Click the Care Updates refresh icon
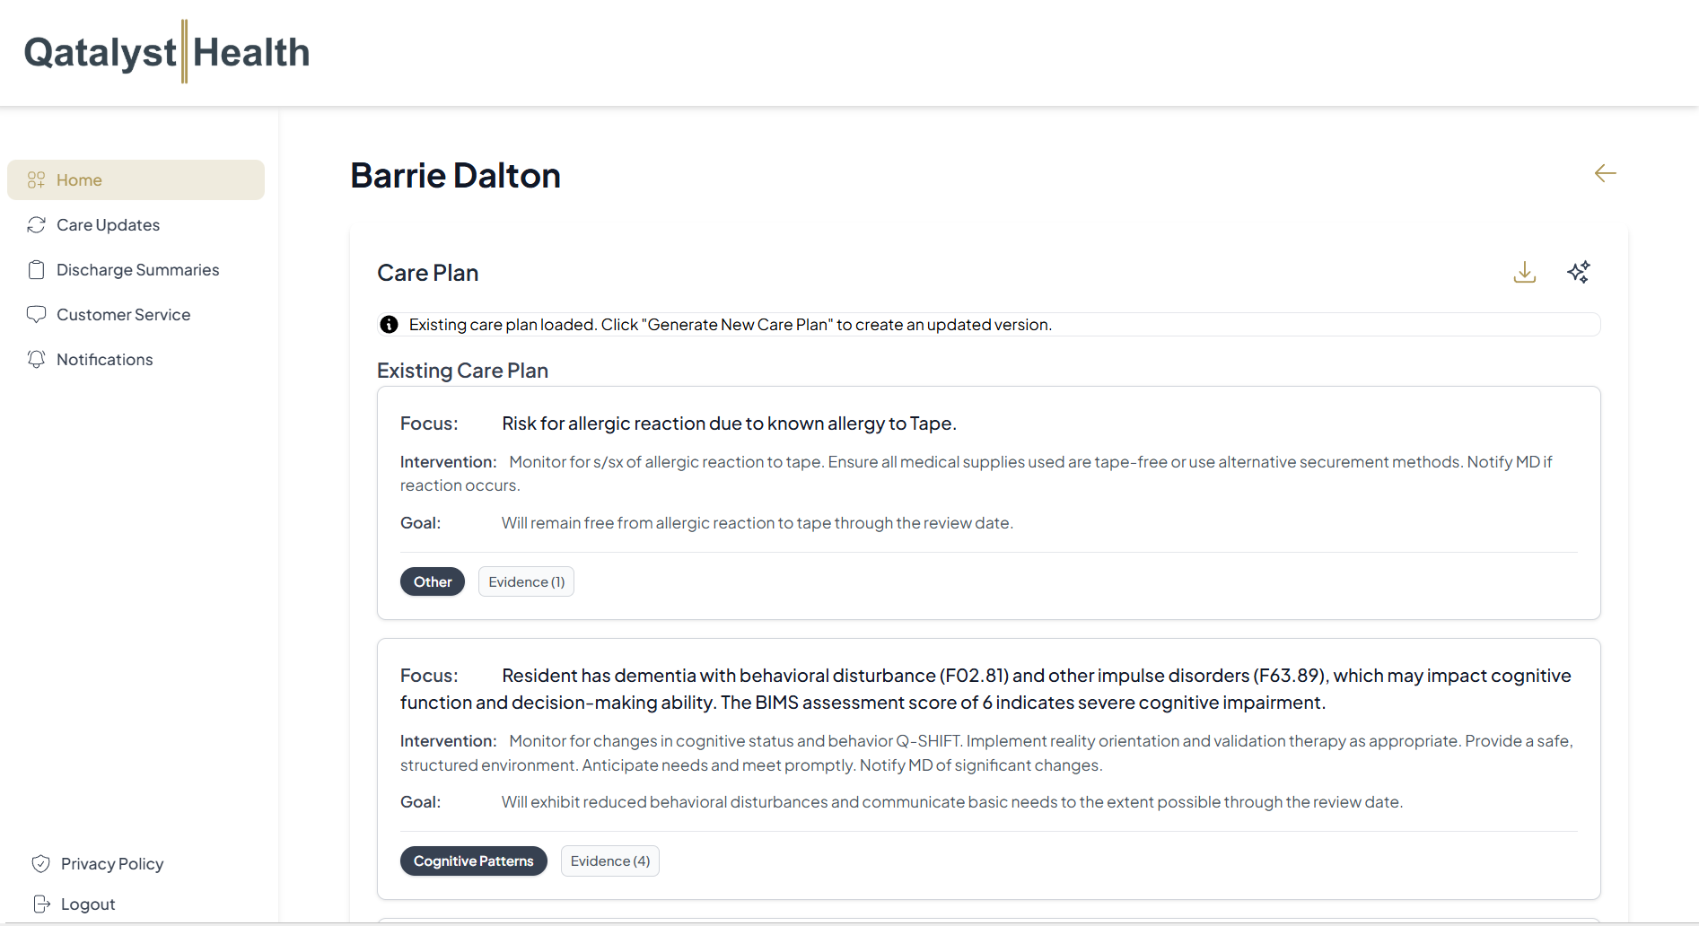Image resolution: width=1699 pixels, height=926 pixels. pyautogui.click(x=36, y=225)
